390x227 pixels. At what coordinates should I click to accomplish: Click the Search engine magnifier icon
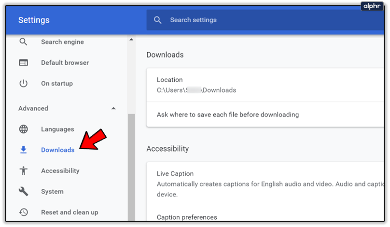[x=23, y=42]
